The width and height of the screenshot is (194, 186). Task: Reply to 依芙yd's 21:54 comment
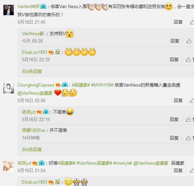point(178,170)
